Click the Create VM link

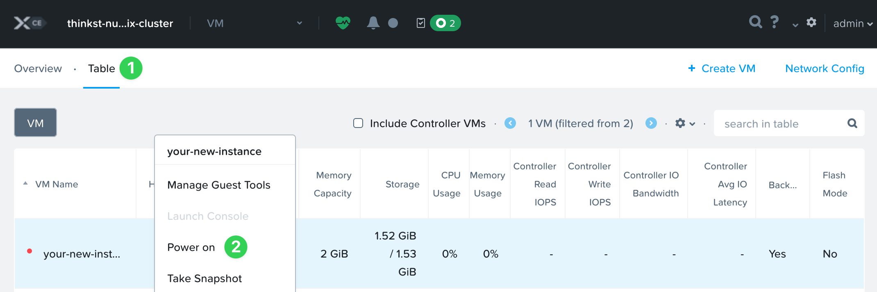(x=722, y=68)
